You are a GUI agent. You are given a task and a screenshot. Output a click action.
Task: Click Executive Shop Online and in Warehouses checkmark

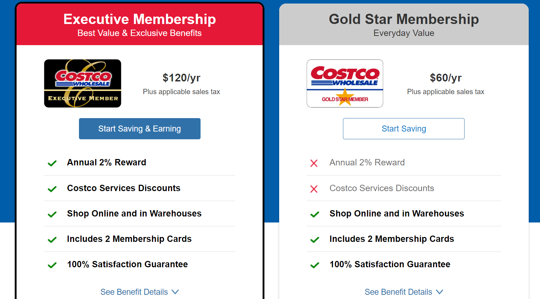tap(52, 214)
